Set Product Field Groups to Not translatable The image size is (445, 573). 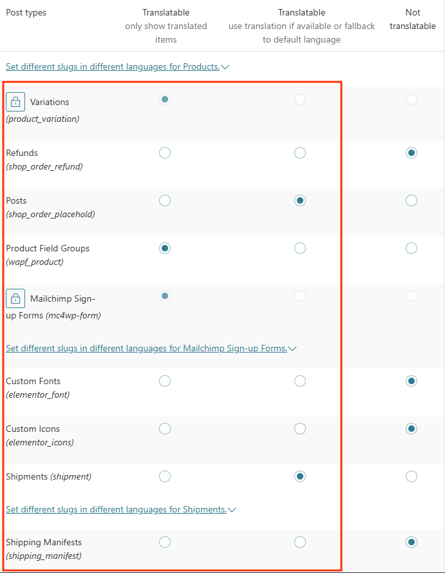(x=412, y=248)
